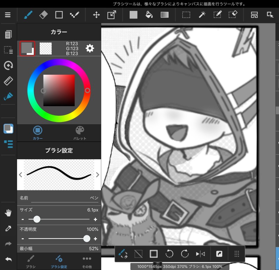This screenshot has width=279, height=270.
Task: Click the Redo arrow
Action: tap(8, 243)
